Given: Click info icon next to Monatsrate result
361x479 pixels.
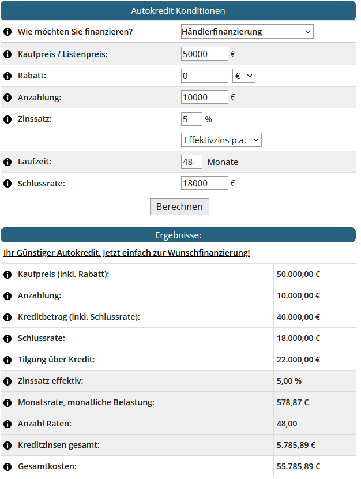Looking at the screenshot, I should (7, 402).
